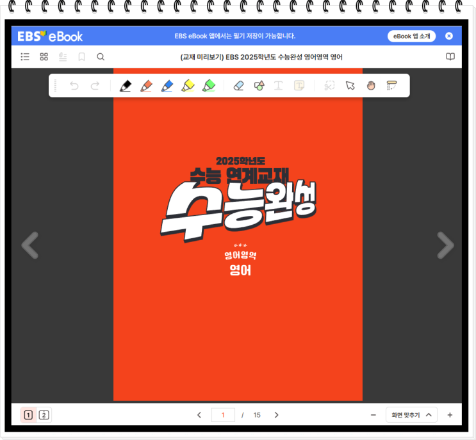Click the total pages text 15
476x440 pixels.
coord(257,415)
